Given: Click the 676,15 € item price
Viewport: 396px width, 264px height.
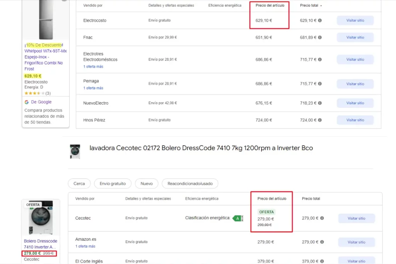Looking at the screenshot, I should tap(264, 103).
